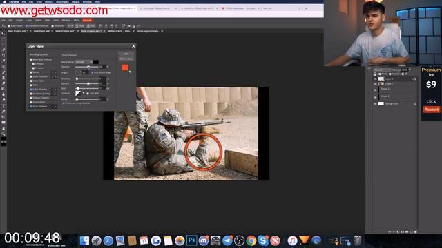The width and height of the screenshot is (442, 248).
Task: Open dropdown below orange style preview
Action: click(x=130, y=72)
